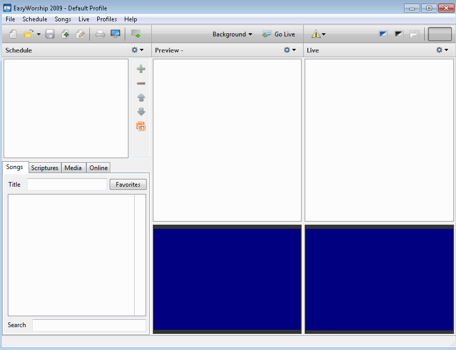Click the Preview blue output thumbnail

227,279
